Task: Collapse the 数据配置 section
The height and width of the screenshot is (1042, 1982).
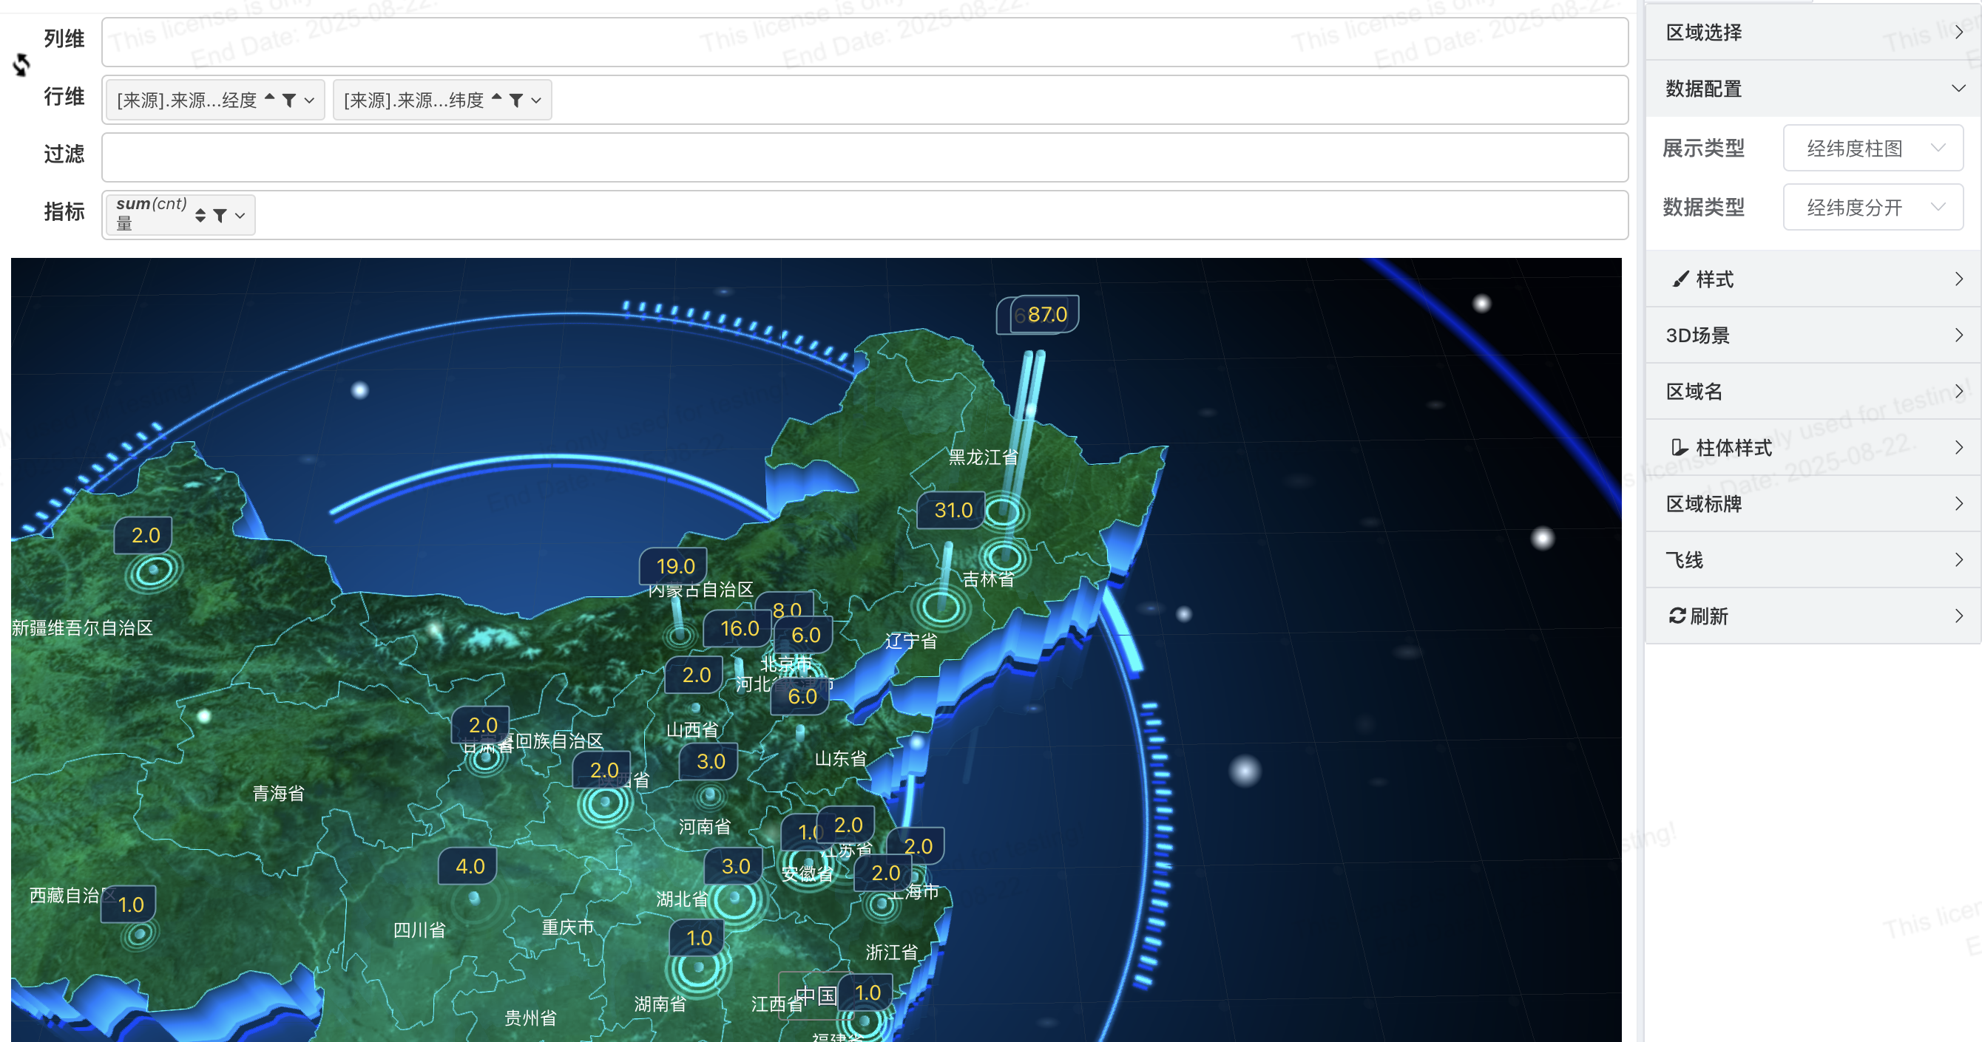Action: [1813, 89]
